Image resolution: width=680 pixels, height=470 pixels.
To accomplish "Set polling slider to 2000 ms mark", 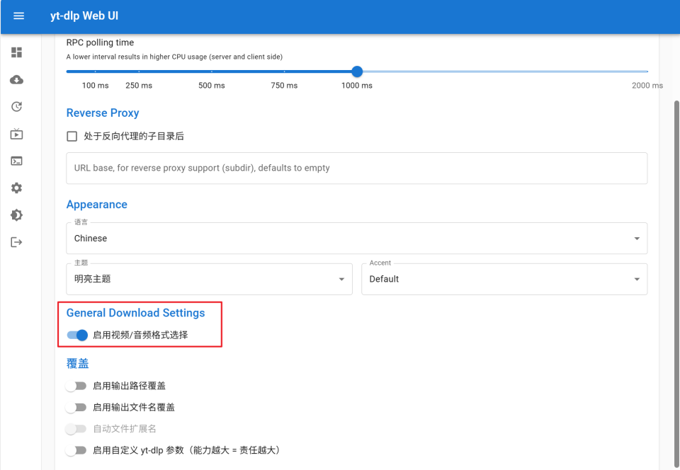I will [647, 71].
